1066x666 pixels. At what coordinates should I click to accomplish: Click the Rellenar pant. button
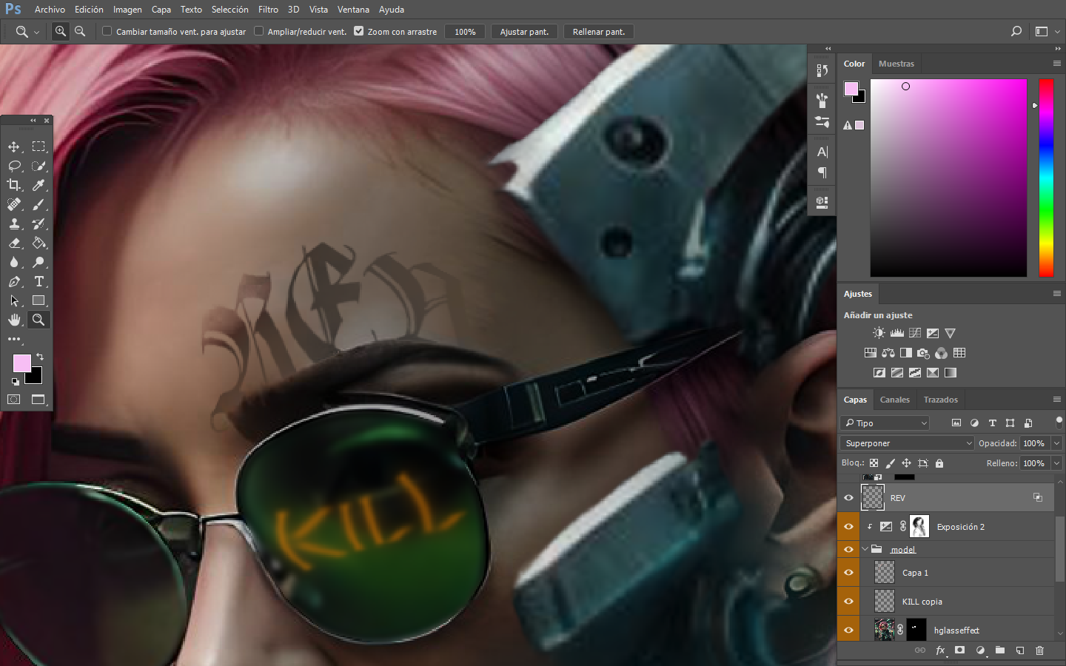(x=599, y=32)
